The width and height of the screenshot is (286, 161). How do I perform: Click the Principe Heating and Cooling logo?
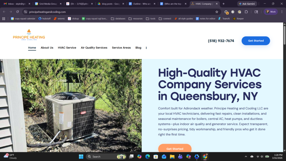pos(29,35)
